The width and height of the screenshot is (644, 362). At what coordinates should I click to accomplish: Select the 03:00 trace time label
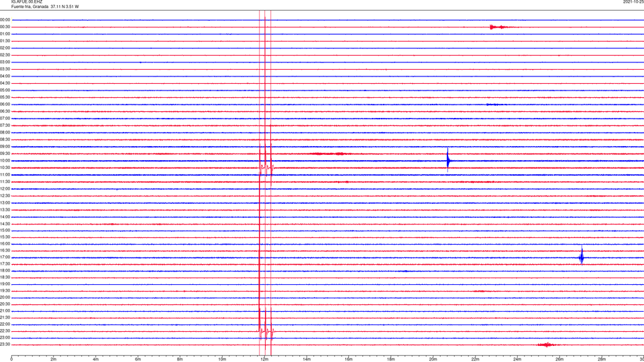click(x=5, y=62)
